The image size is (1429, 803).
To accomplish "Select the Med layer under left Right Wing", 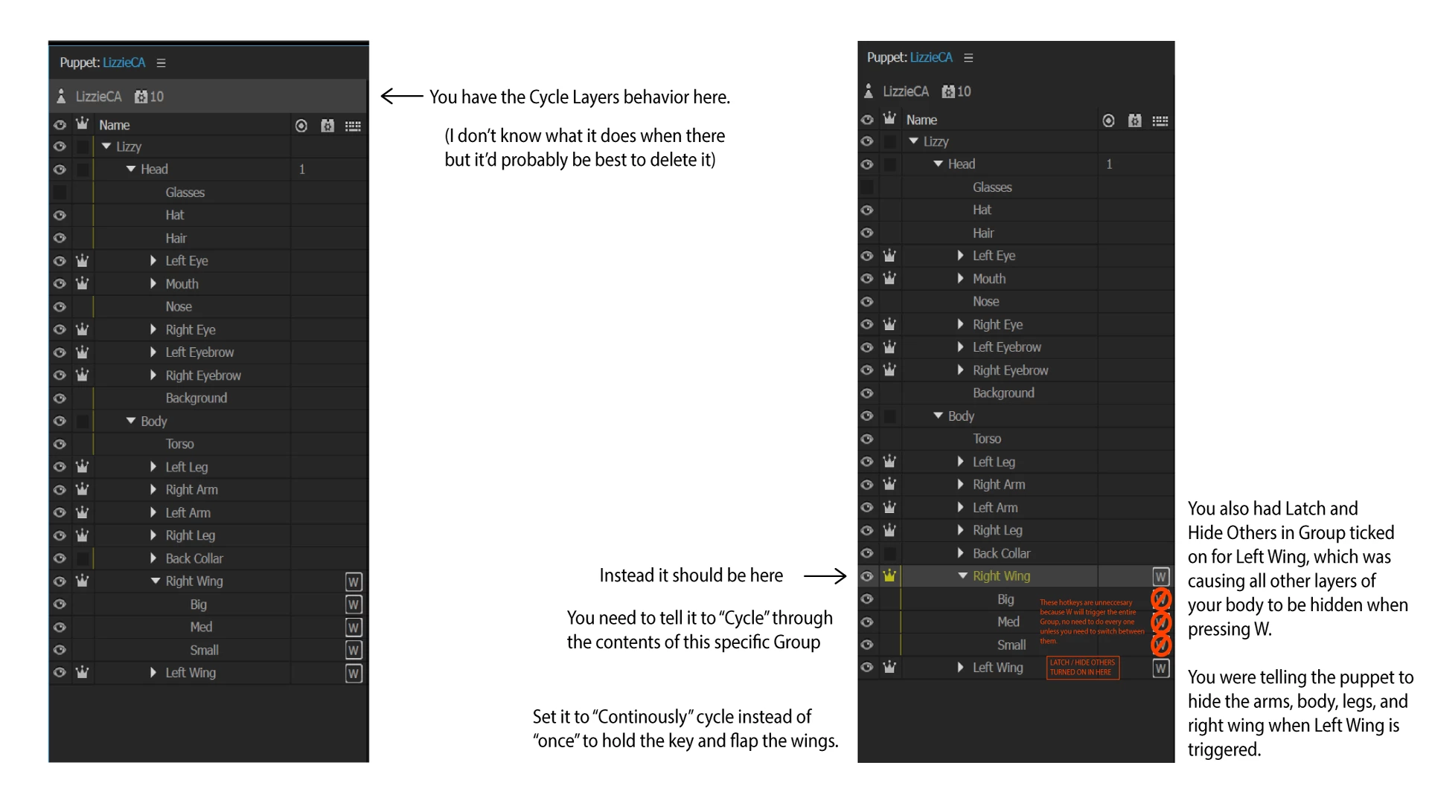I will (201, 627).
